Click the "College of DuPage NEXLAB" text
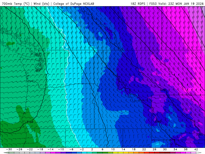This screenshot has width=205, height=154. click(74, 4)
